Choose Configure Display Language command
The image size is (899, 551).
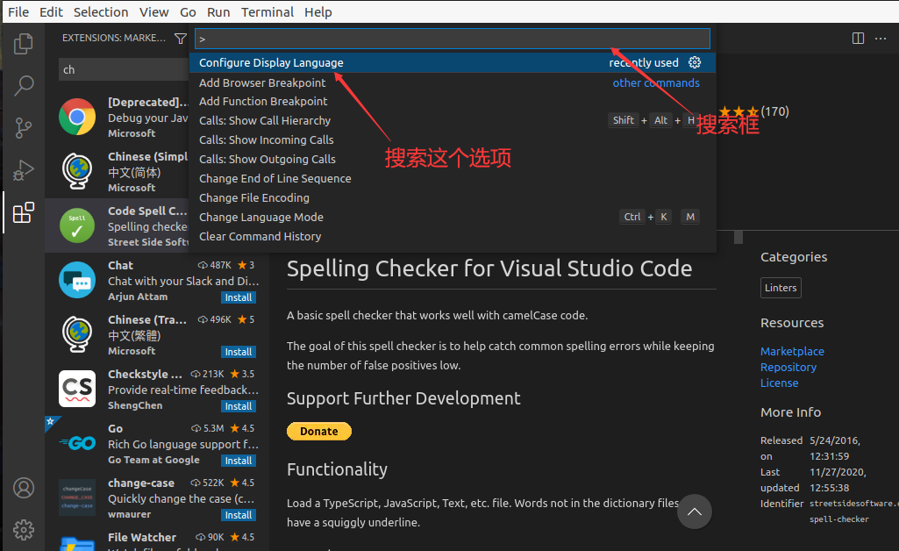tap(453, 62)
